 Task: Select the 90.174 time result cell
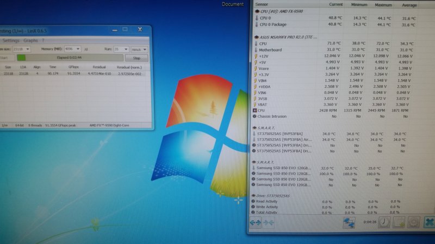click(53, 74)
